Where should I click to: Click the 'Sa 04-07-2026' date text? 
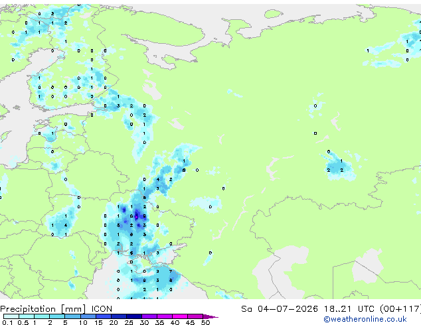[280, 309]
